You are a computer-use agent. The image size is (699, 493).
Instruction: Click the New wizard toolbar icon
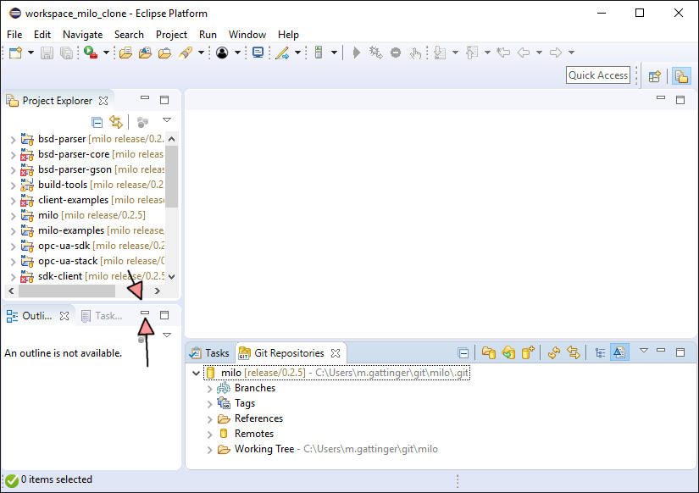(15, 53)
